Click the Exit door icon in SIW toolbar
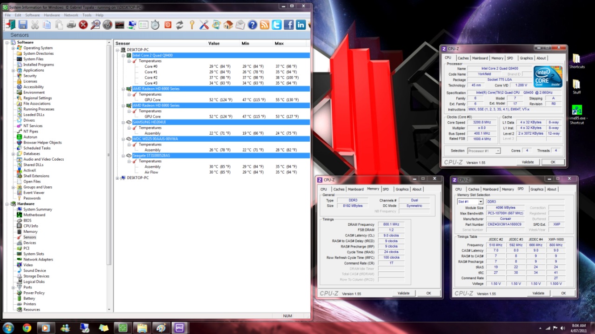595x334 pixels. 11,25
